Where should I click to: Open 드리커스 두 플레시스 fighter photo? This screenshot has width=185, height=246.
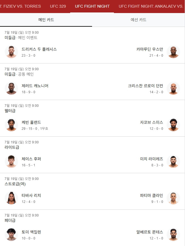click(11, 52)
